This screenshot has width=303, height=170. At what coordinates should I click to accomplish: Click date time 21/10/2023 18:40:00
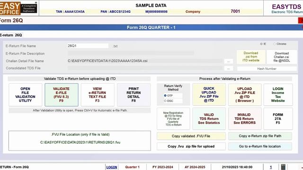(237, 167)
